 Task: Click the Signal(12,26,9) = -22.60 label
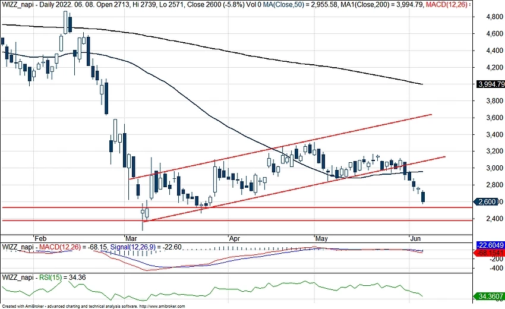click(146, 247)
